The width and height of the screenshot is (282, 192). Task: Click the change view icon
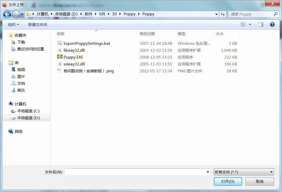(243, 24)
